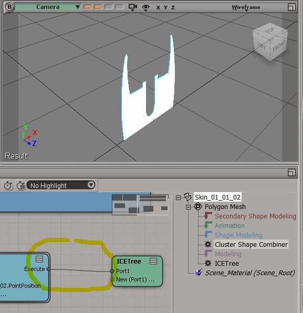Image resolution: width=303 pixels, height=313 pixels.
Task: Open the eye visibility options menu
Action: tap(145, 7)
